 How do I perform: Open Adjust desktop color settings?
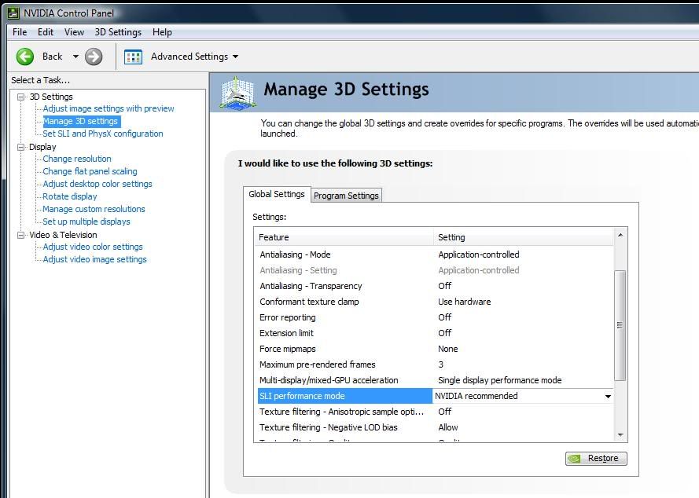[x=97, y=184]
